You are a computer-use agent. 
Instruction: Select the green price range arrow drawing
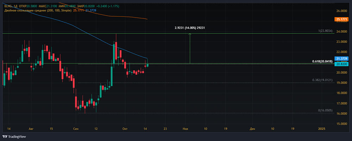click(x=190, y=48)
